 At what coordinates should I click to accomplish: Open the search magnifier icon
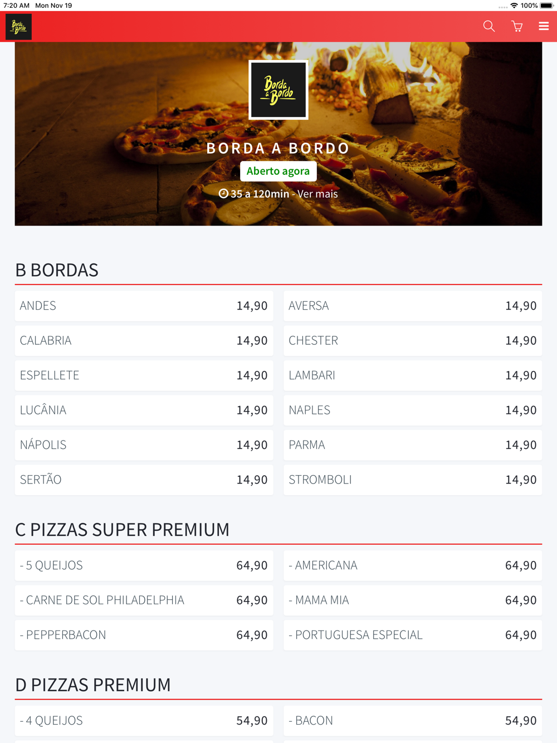488,26
